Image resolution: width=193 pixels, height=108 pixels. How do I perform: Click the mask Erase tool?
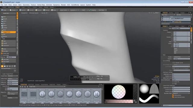click(8, 49)
